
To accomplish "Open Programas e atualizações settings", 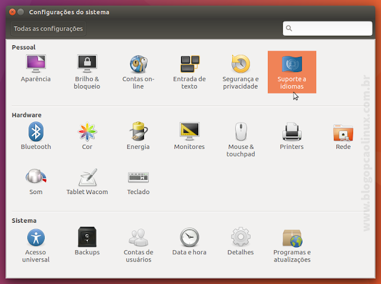I will (292, 245).
